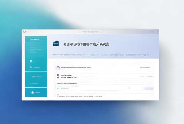Open the dropdown arrow at the title bar's right end
The height and width of the screenshot is (124, 184).
pos(157,32)
